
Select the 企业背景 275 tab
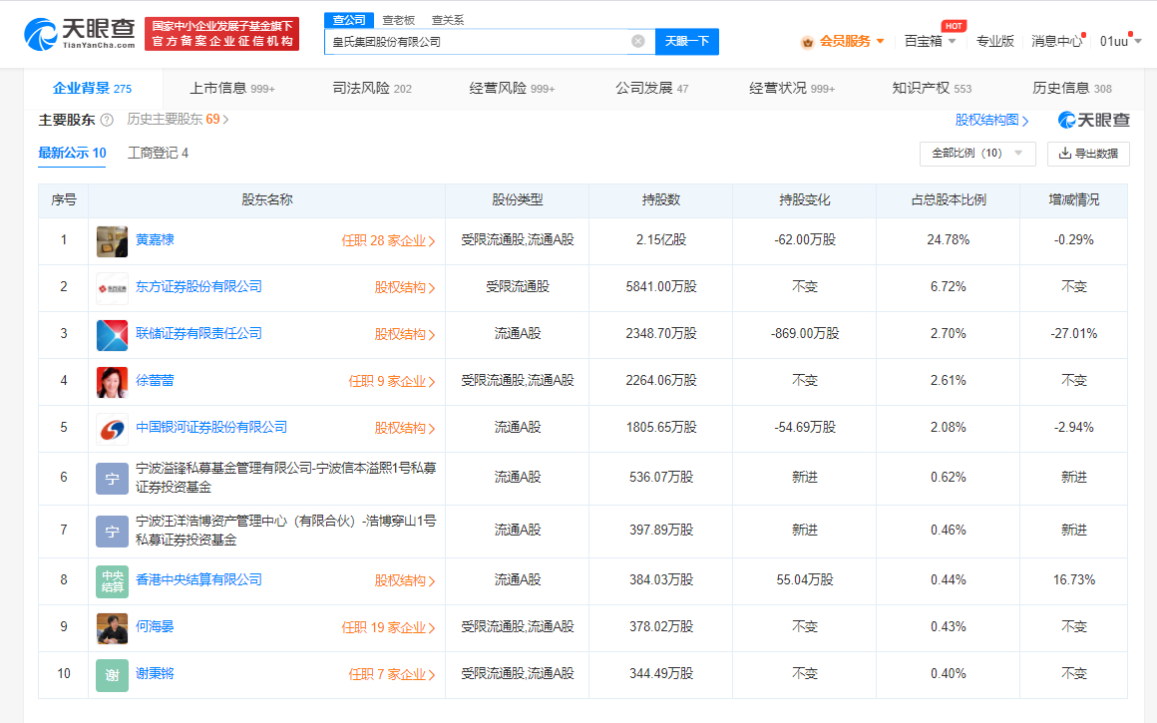tap(92, 89)
